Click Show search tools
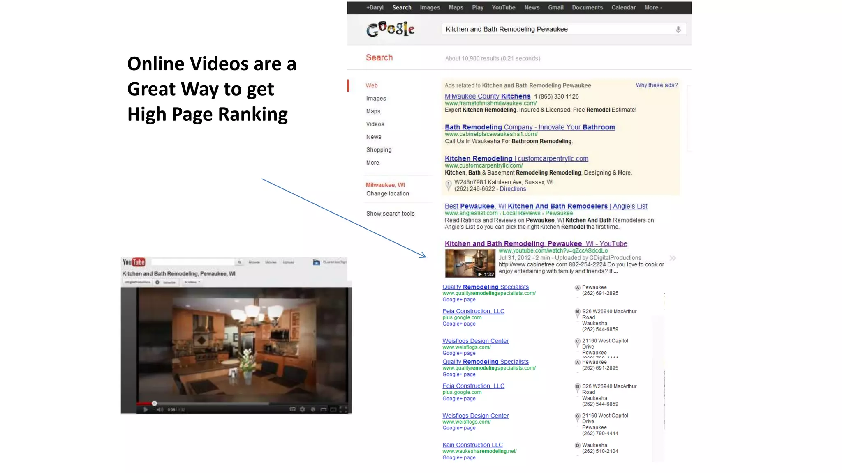The width and height of the screenshot is (842, 473). point(390,214)
